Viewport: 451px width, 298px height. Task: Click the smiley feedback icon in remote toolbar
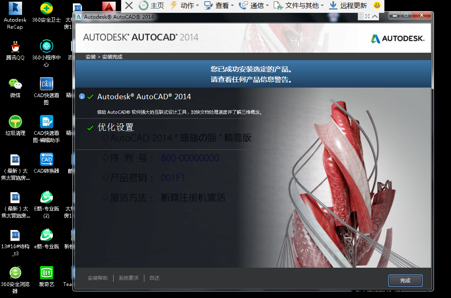377,5
